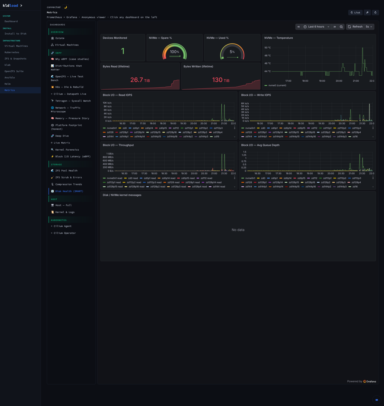
Task: Open Platform Footprint scales icon
Action: click(52, 125)
